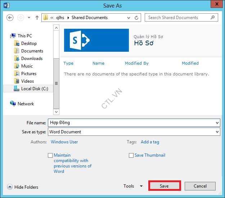Viewport: 225px width, 198px height.
Task: Click Add a tag link
Action: (x=150, y=142)
